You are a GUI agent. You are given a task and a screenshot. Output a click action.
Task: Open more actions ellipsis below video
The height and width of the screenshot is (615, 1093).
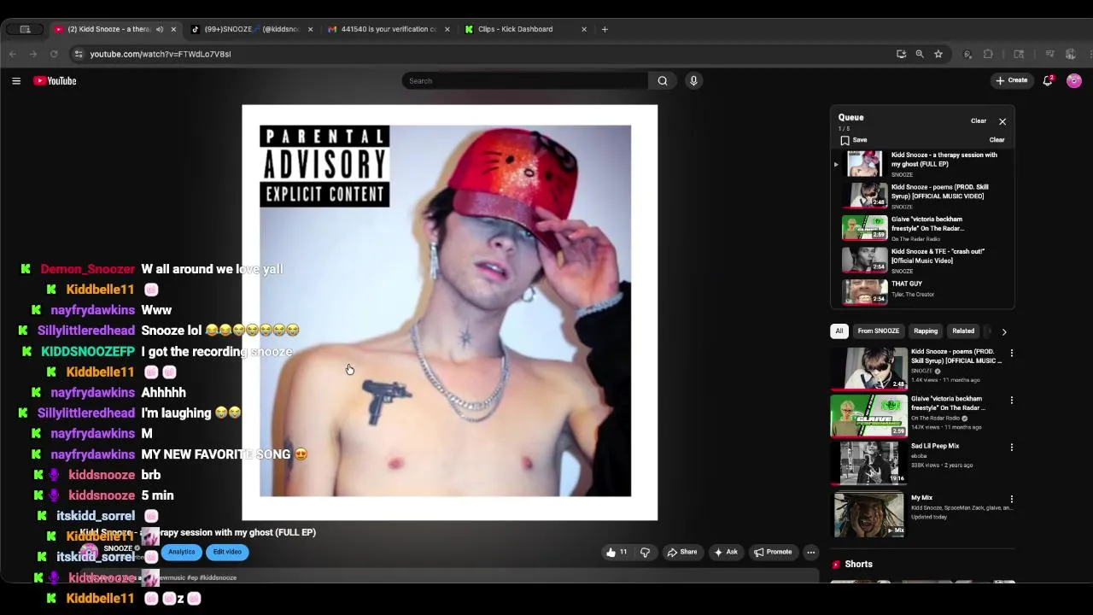(x=811, y=552)
